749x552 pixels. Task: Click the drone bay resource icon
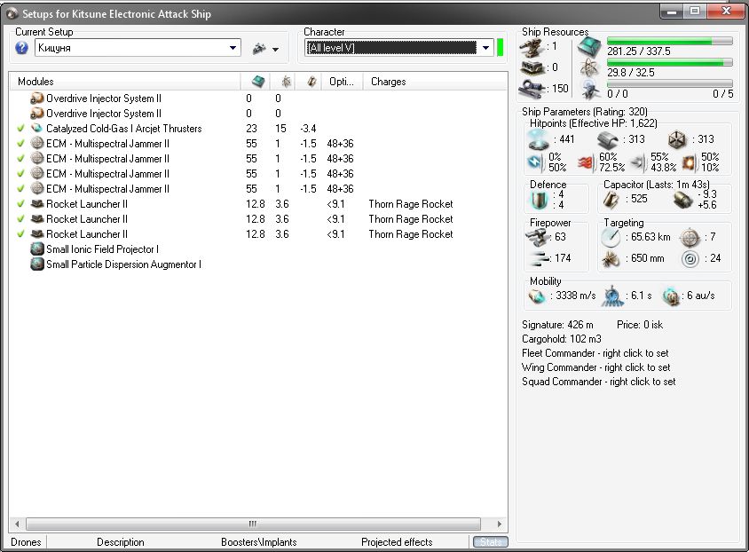[589, 90]
